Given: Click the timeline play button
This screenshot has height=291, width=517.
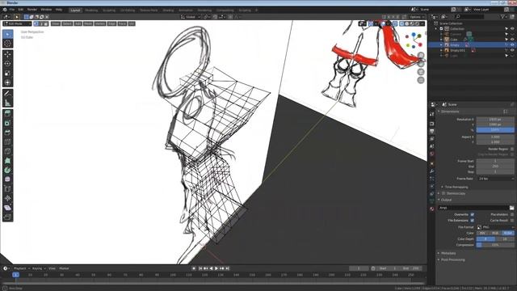Looking at the screenshot, I should pos(216,268).
